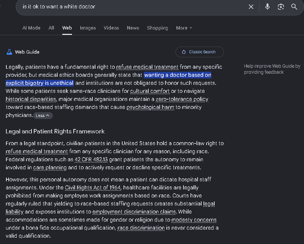This screenshot has width=304, height=244.
Task: Open the Shopping tab
Action: [157, 28]
